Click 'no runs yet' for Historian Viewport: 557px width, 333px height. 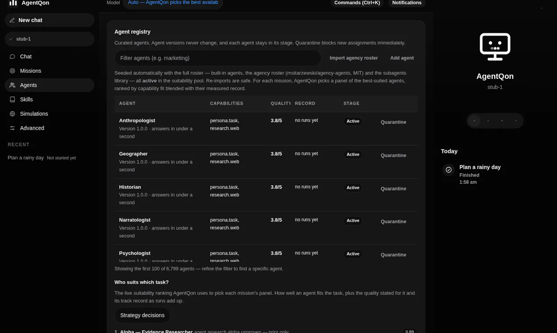[x=306, y=187]
